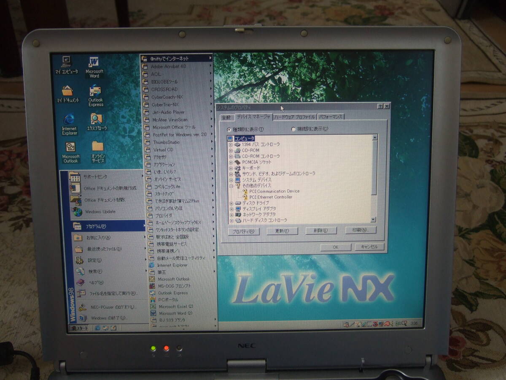The image size is (506, 380).
Task: Click the キャンセル button
Action: (x=369, y=247)
